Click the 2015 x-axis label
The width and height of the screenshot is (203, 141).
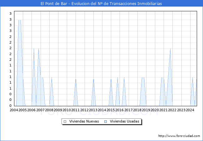point(111,110)
